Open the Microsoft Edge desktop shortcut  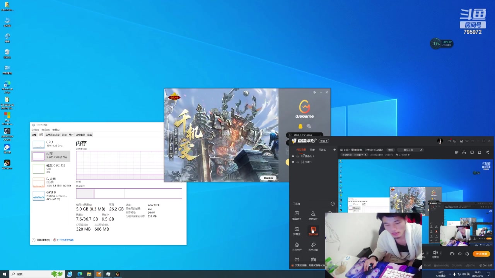point(7,86)
